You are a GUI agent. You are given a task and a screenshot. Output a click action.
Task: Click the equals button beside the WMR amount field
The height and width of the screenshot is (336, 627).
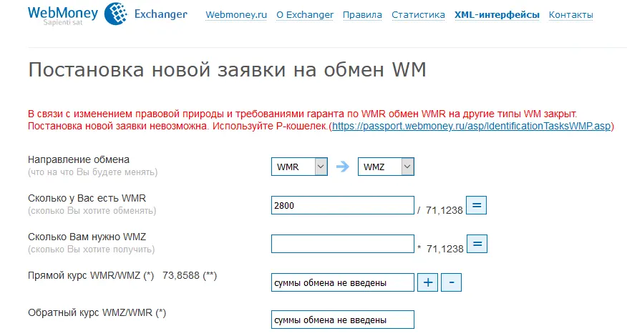coord(476,205)
